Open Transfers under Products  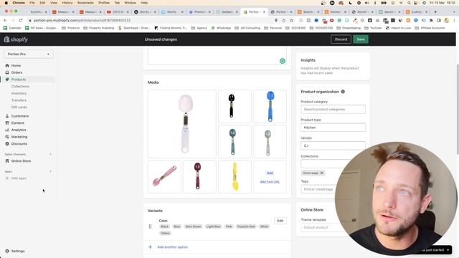pyautogui.click(x=19, y=100)
